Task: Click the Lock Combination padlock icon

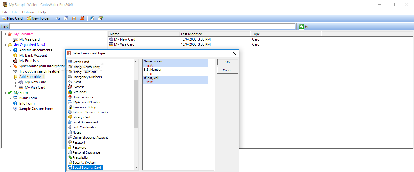Action: click(x=70, y=127)
